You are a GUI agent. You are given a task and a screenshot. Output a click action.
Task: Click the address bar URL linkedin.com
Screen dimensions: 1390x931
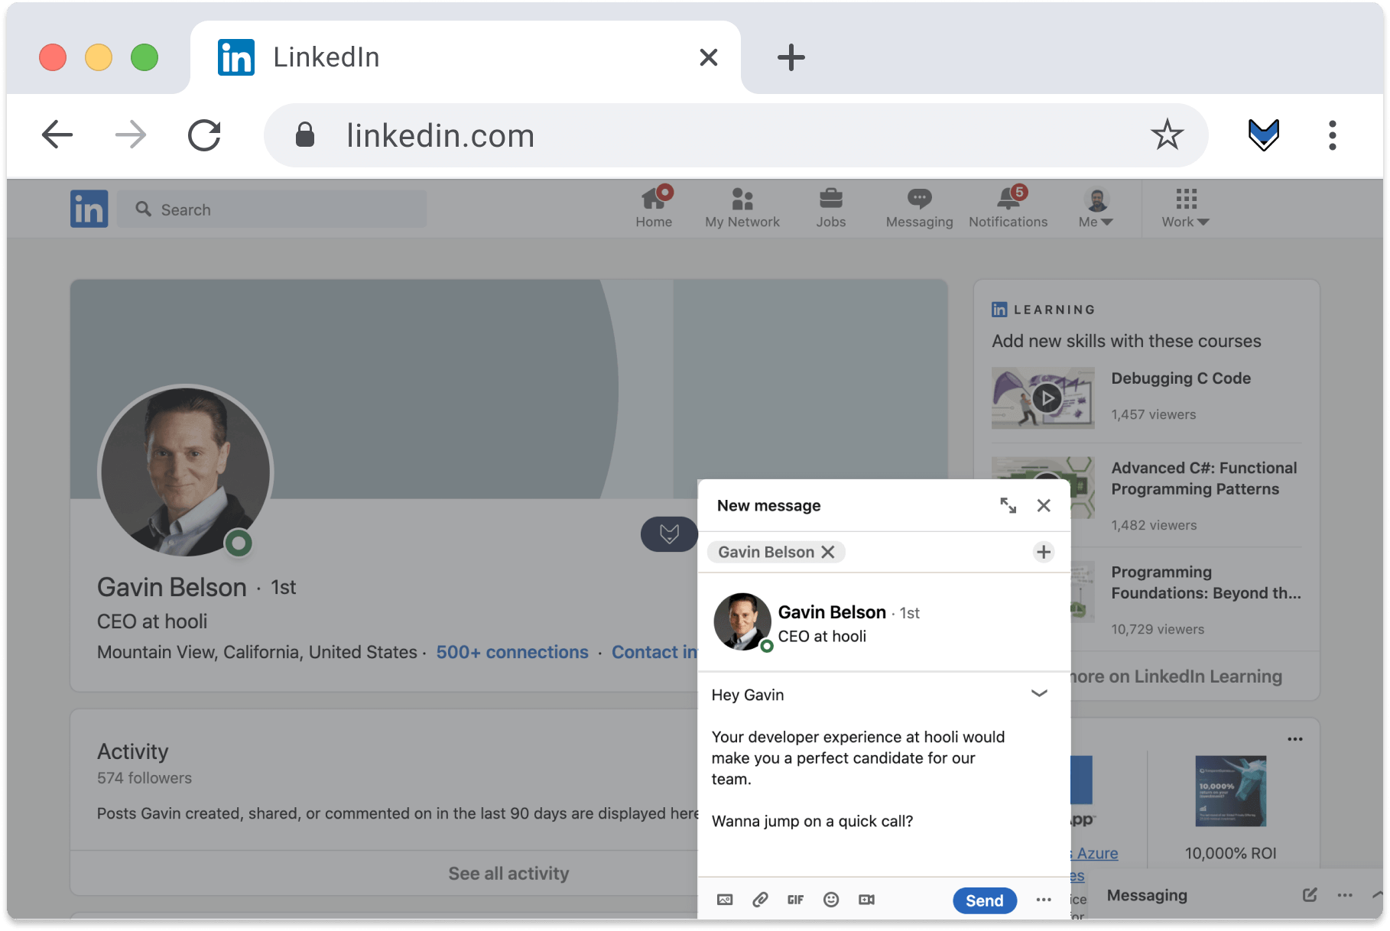click(440, 135)
